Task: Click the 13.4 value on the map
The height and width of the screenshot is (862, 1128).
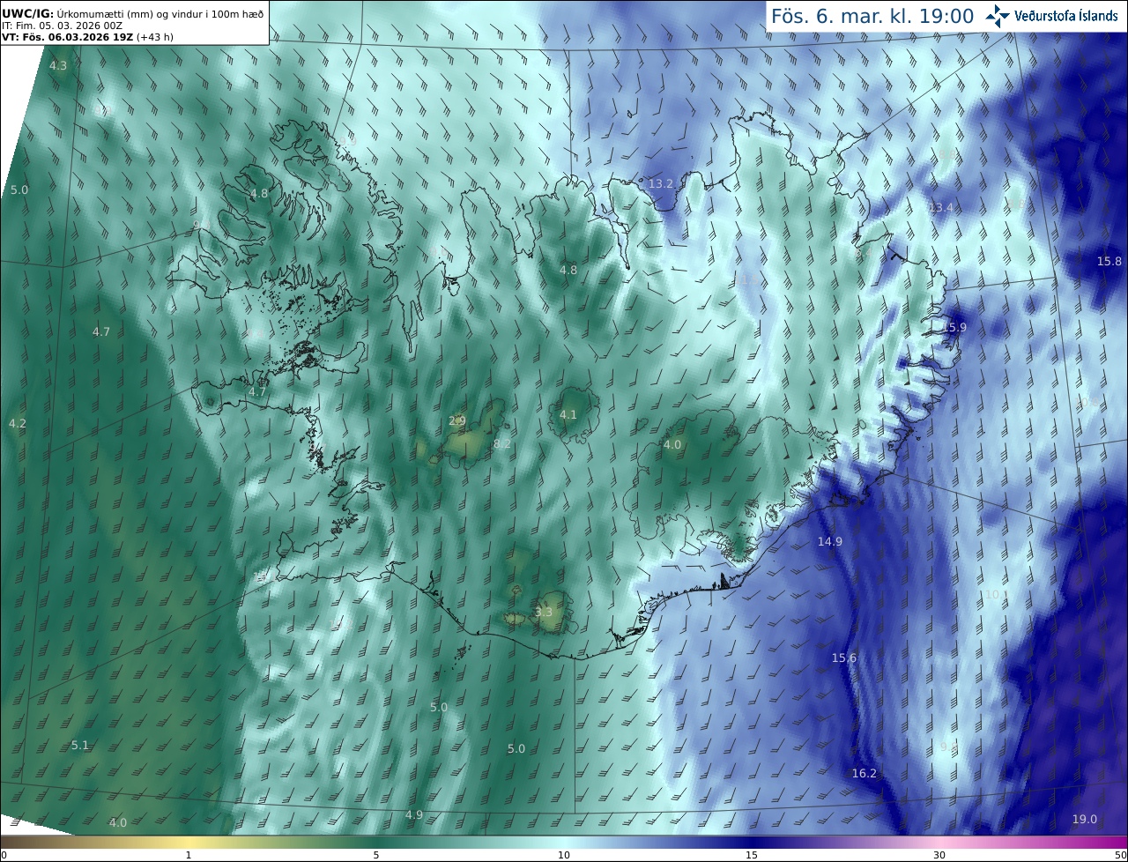Action: point(941,208)
